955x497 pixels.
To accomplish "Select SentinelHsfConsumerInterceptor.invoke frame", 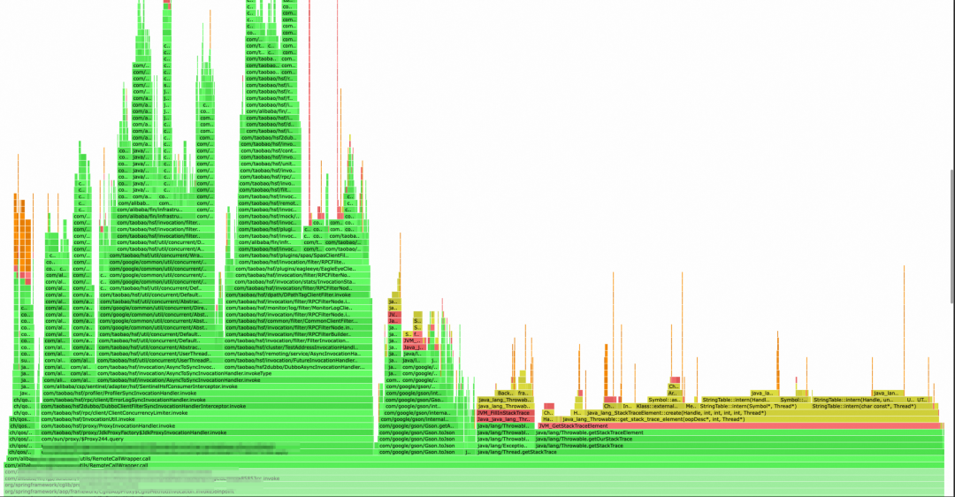I will pos(206,386).
